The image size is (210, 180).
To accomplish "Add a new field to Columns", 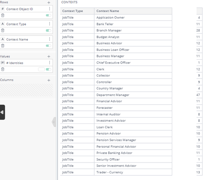I will tap(49, 80).
